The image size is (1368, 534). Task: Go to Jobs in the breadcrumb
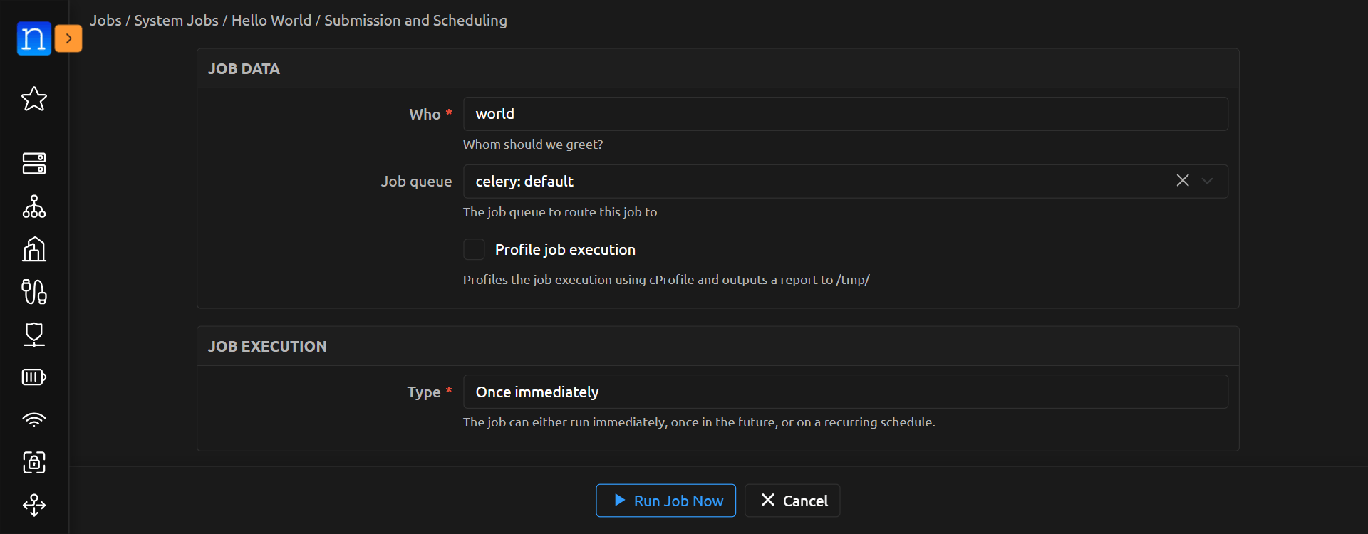pos(105,21)
